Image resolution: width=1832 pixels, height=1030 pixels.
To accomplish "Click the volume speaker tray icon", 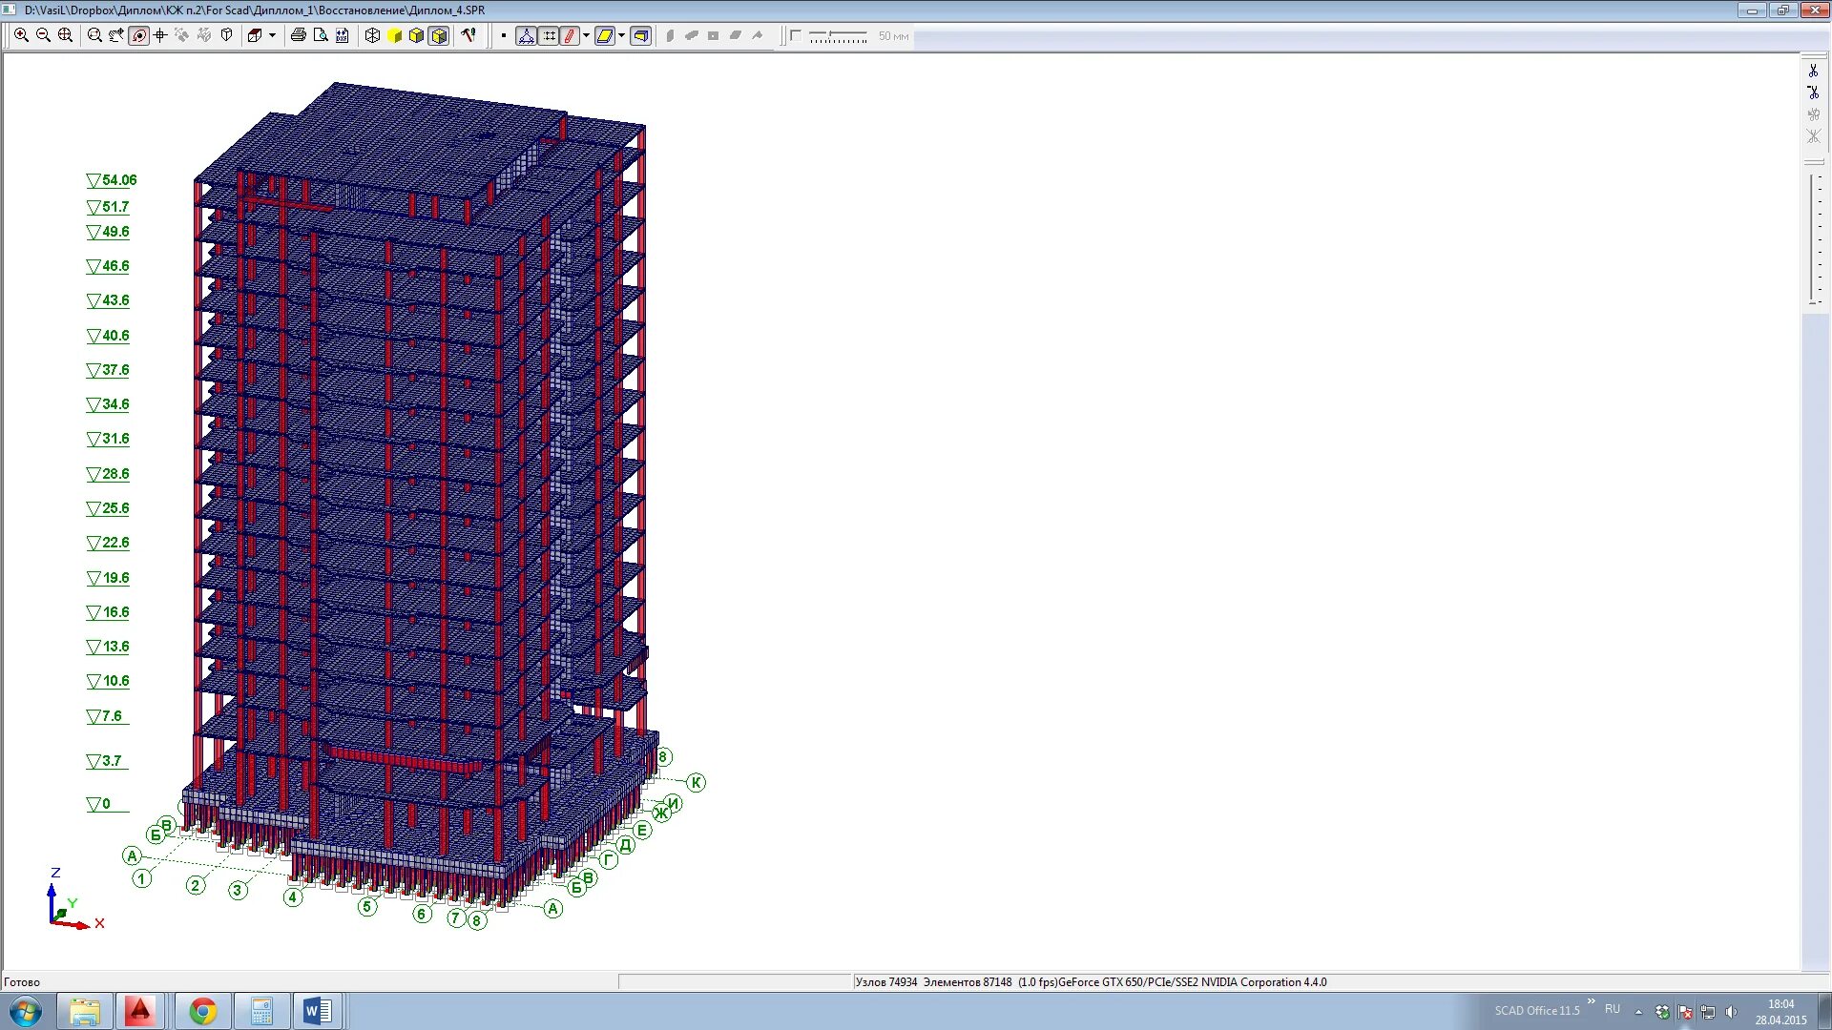I will pos(1731,1012).
